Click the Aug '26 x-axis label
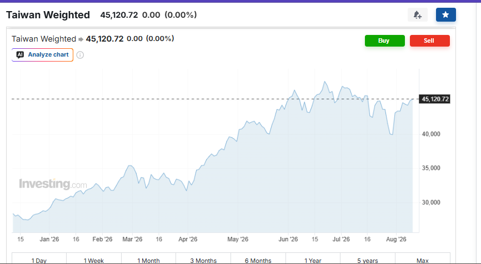The width and height of the screenshot is (481, 264). [396, 239]
